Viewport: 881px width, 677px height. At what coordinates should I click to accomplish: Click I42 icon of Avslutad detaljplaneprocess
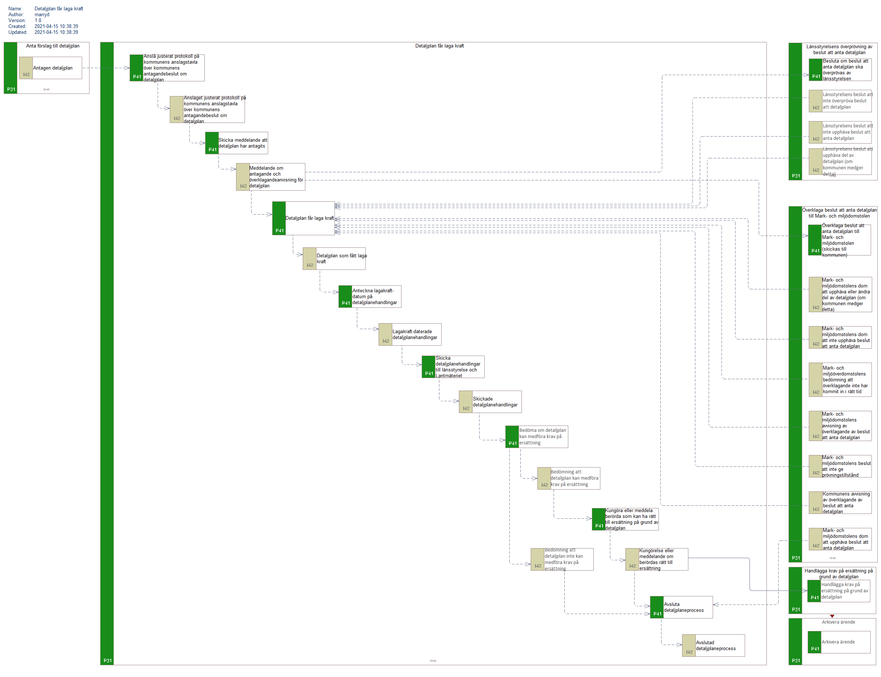pyautogui.click(x=689, y=646)
